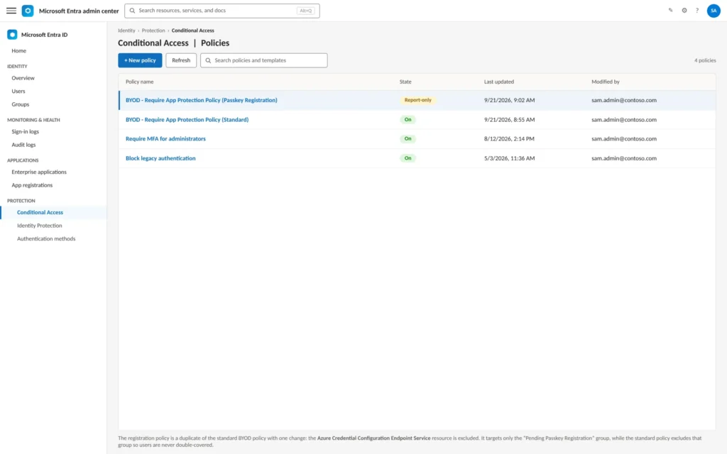Click Conditional Access | Policies page heading

(173, 43)
